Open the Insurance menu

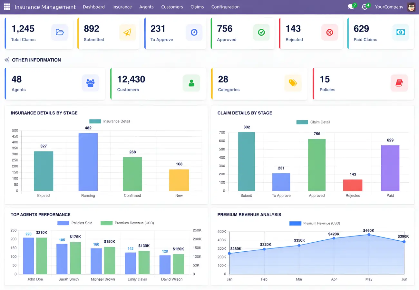coord(122,7)
